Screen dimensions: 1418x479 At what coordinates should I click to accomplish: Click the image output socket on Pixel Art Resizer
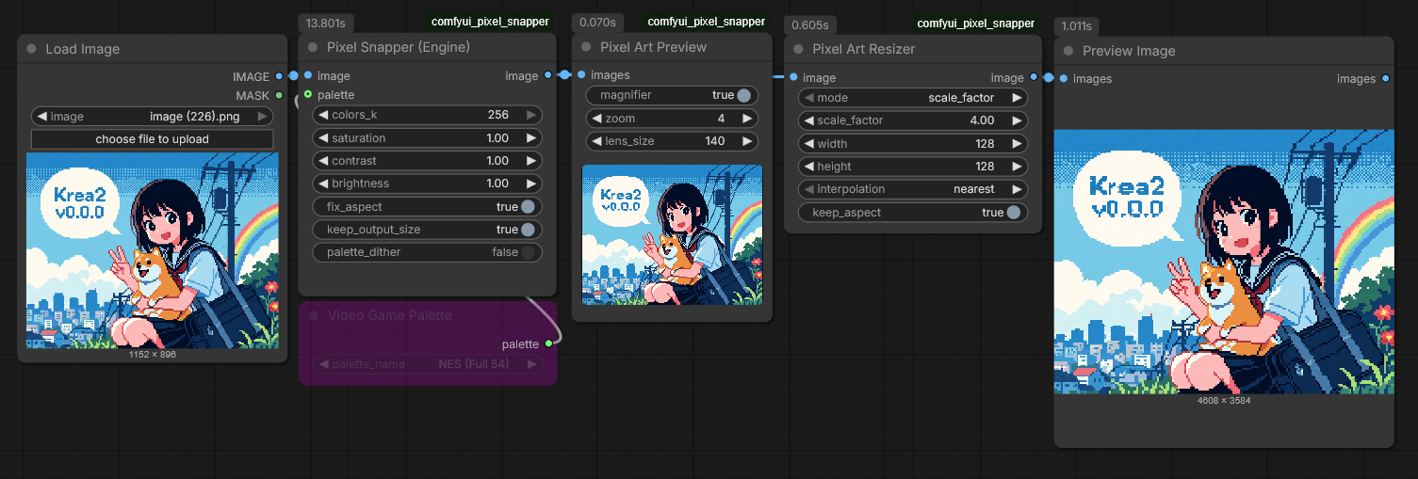coord(1034,77)
